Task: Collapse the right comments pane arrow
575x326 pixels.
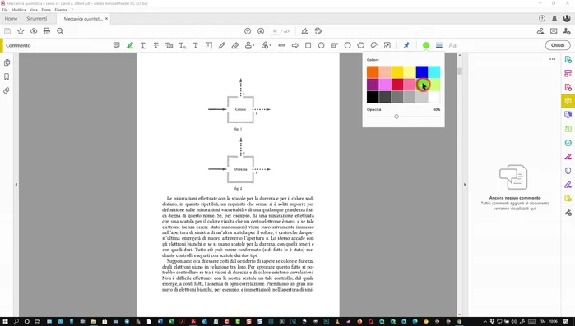Action: (465, 185)
